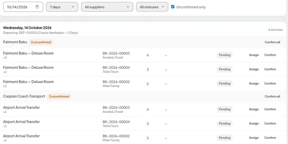Viewport: 288px width, 144px height.
Task: Click Pending status of Deluxe Room BK-2026-00002
Action: click(x=224, y=83)
